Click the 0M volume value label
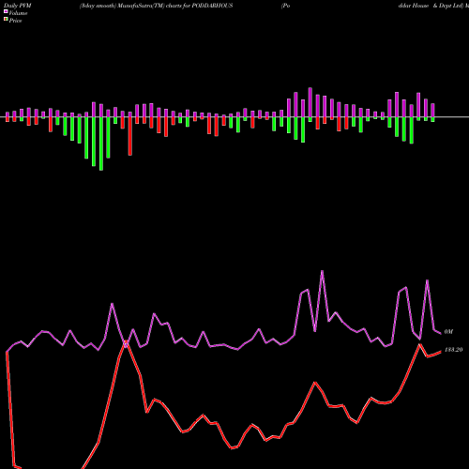This screenshot has width=469, height=469. point(448,332)
